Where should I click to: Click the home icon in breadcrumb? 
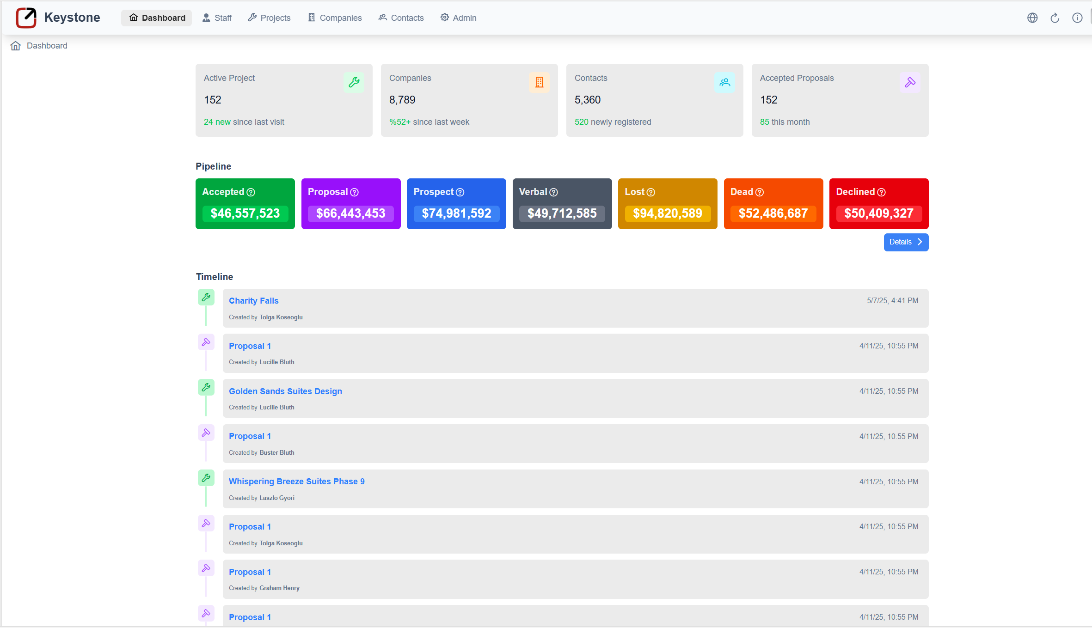pos(16,46)
